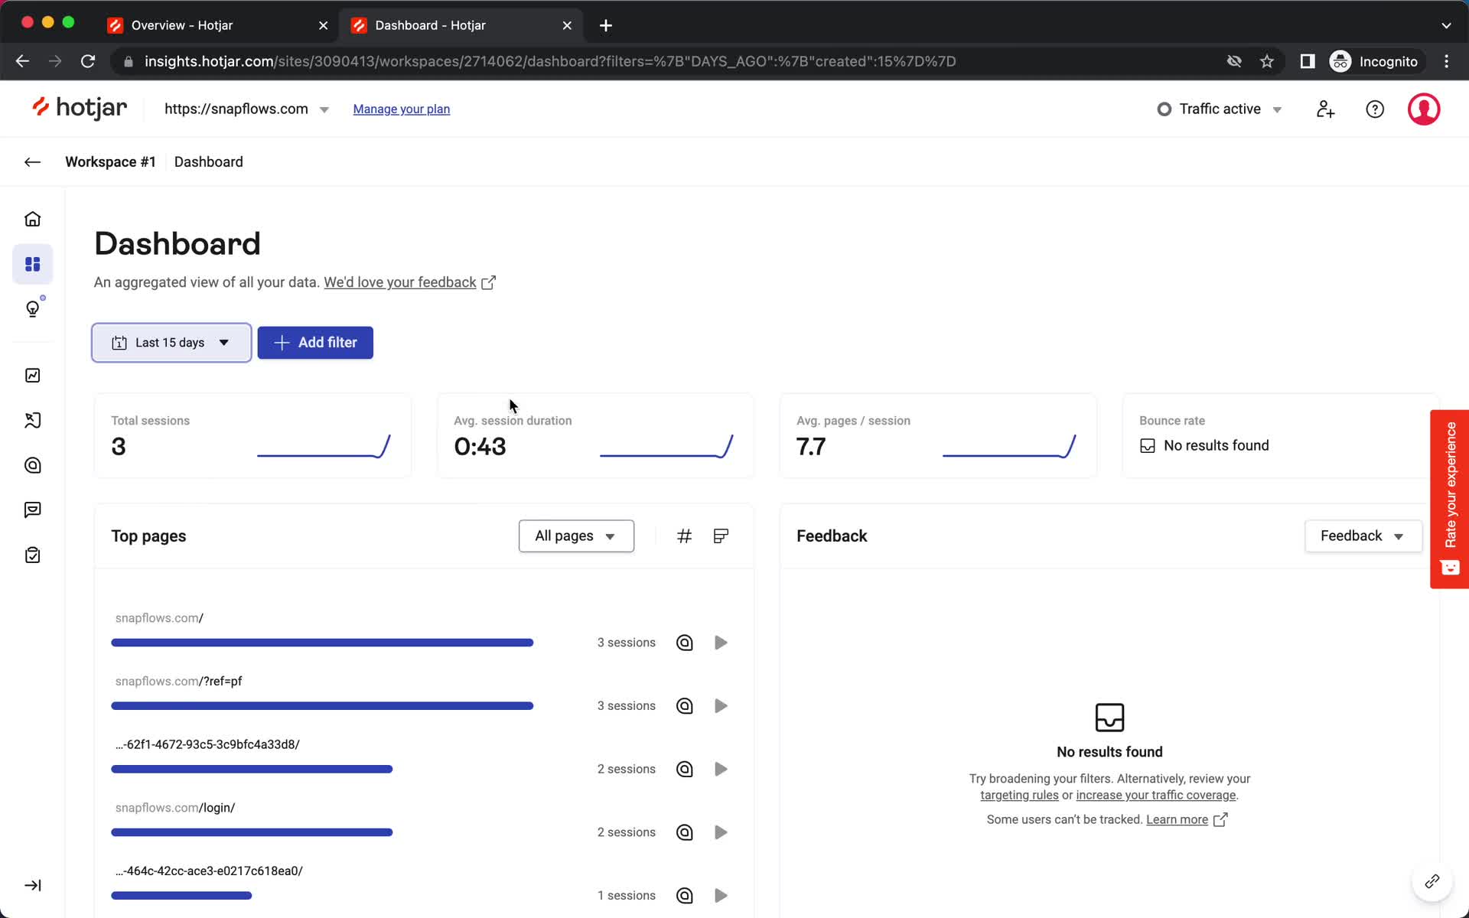Click the third-party cookies blocked eye icon
The image size is (1469, 918).
(x=1234, y=61)
